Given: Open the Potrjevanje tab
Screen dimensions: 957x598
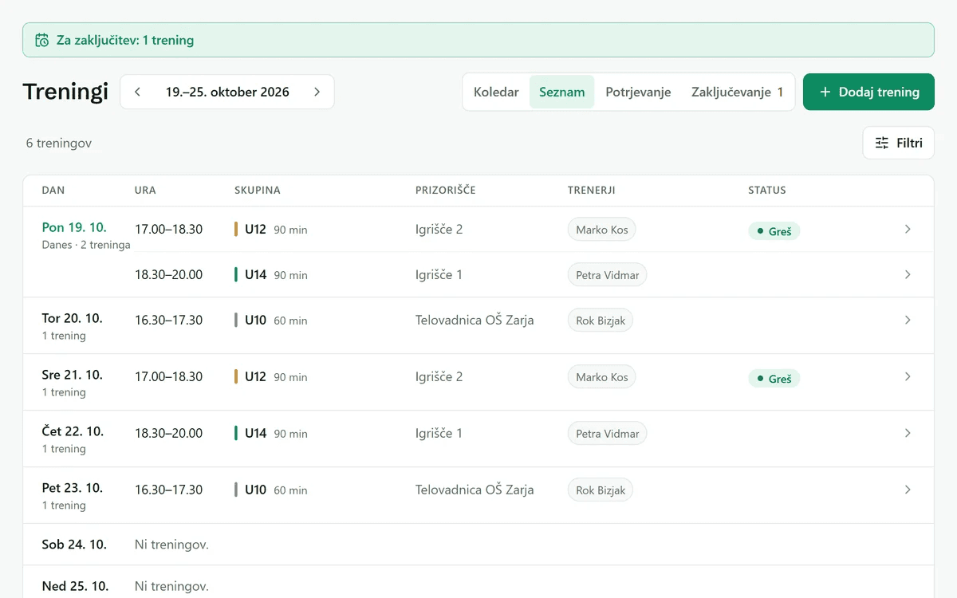Looking at the screenshot, I should (638, 92).
